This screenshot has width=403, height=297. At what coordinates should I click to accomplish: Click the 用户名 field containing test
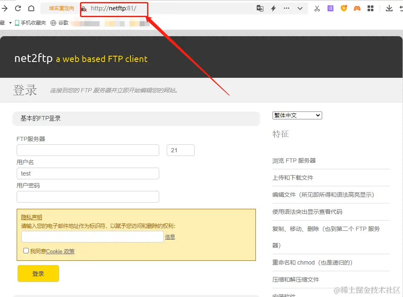pos(88,173)
